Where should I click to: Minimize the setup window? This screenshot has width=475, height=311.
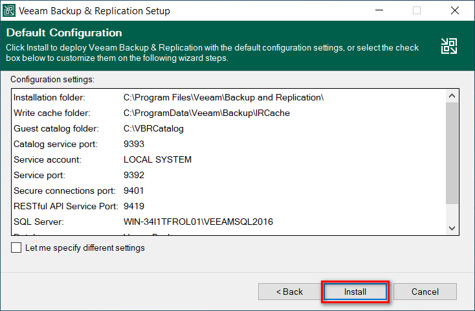click(x=379, y=10)
